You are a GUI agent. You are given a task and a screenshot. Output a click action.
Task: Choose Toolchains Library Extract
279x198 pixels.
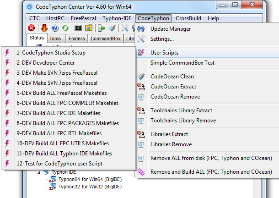[x=207, y=110]
